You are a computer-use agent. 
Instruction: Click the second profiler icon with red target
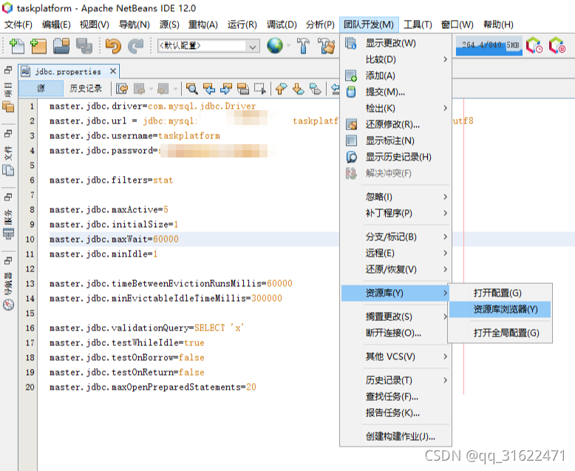click(557, 45)
